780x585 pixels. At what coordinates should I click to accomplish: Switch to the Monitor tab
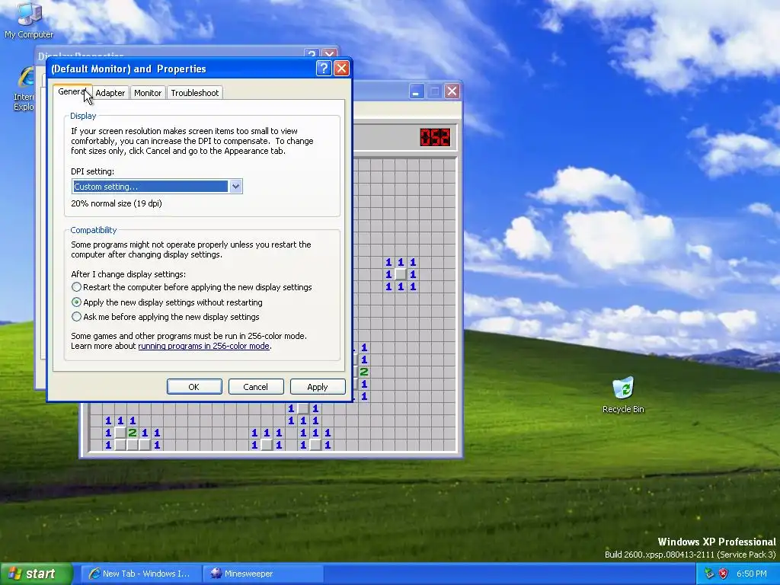pyautogui.click(x=148, y=92)
